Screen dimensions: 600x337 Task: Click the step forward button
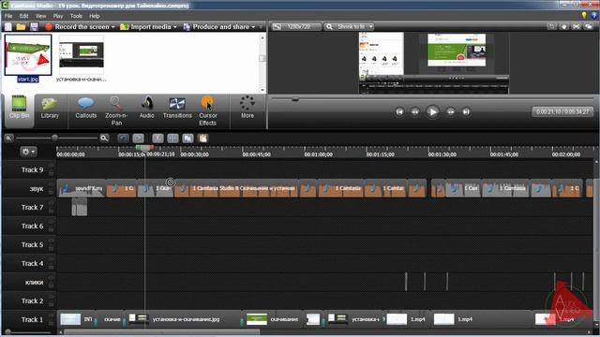point(451,112)
